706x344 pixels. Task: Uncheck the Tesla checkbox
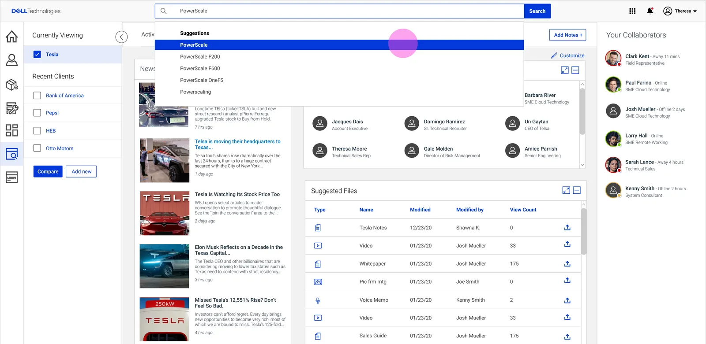pos(37,54)
